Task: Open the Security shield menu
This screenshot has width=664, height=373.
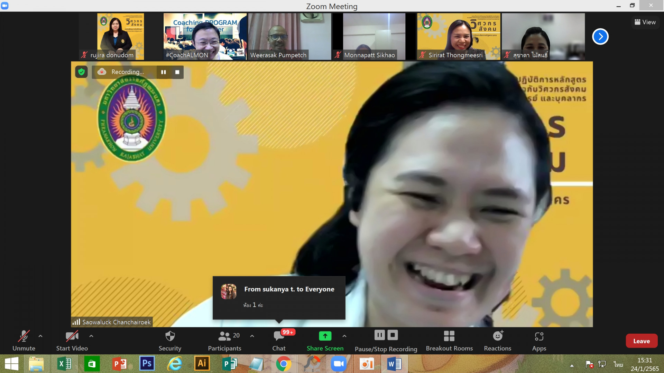Action: tap(170, 341)
